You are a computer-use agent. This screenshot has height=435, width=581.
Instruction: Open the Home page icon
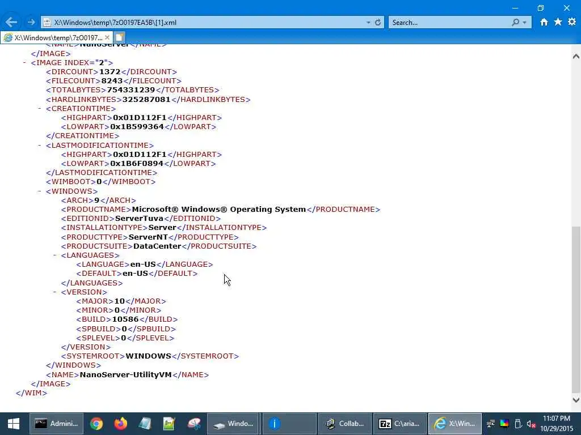point(544,22)
